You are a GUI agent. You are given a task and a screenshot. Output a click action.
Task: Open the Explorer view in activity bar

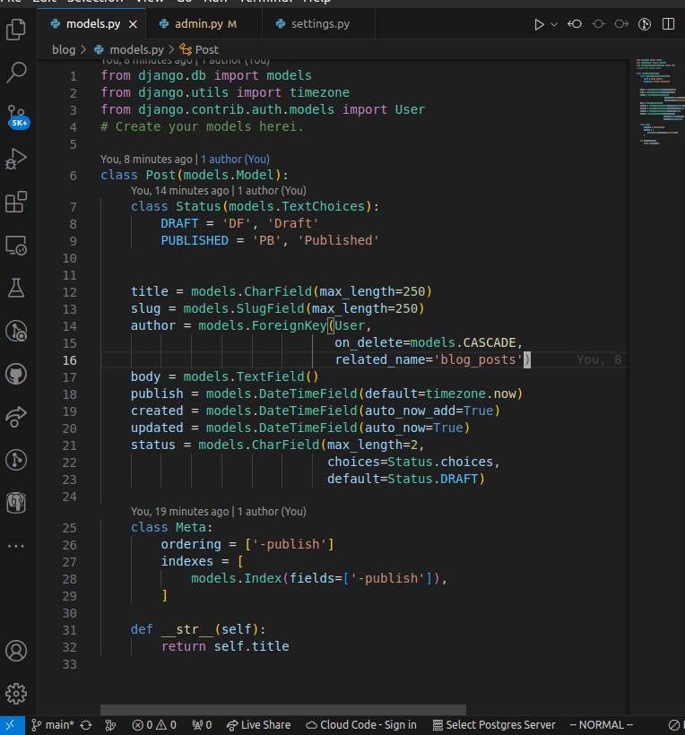[16, 30]
